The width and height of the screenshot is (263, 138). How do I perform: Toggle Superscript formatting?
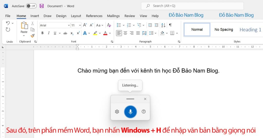tap(78, 33)
